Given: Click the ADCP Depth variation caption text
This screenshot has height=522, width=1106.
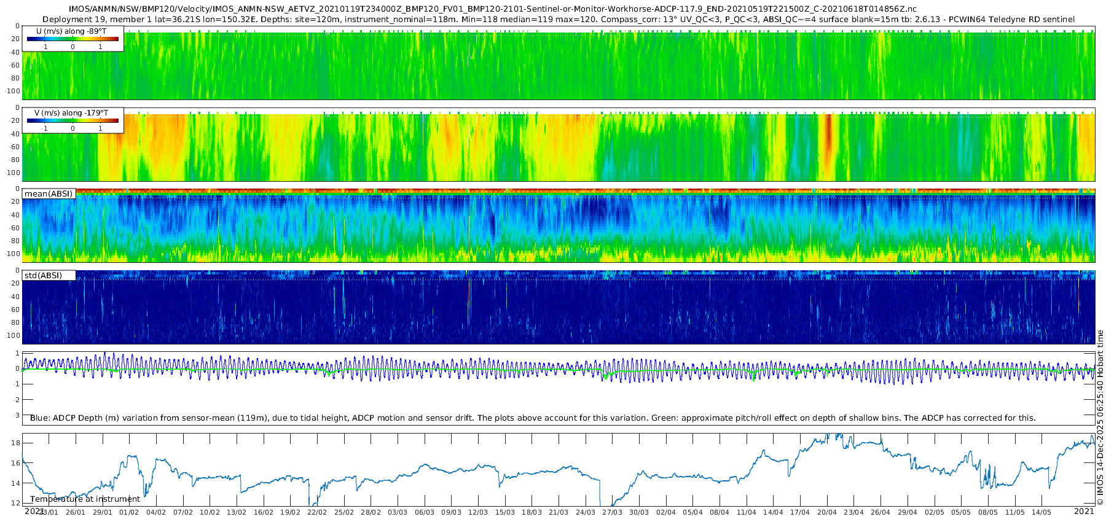Looking at the screenshot, I should pyautogui.click(x=532, y=418).
